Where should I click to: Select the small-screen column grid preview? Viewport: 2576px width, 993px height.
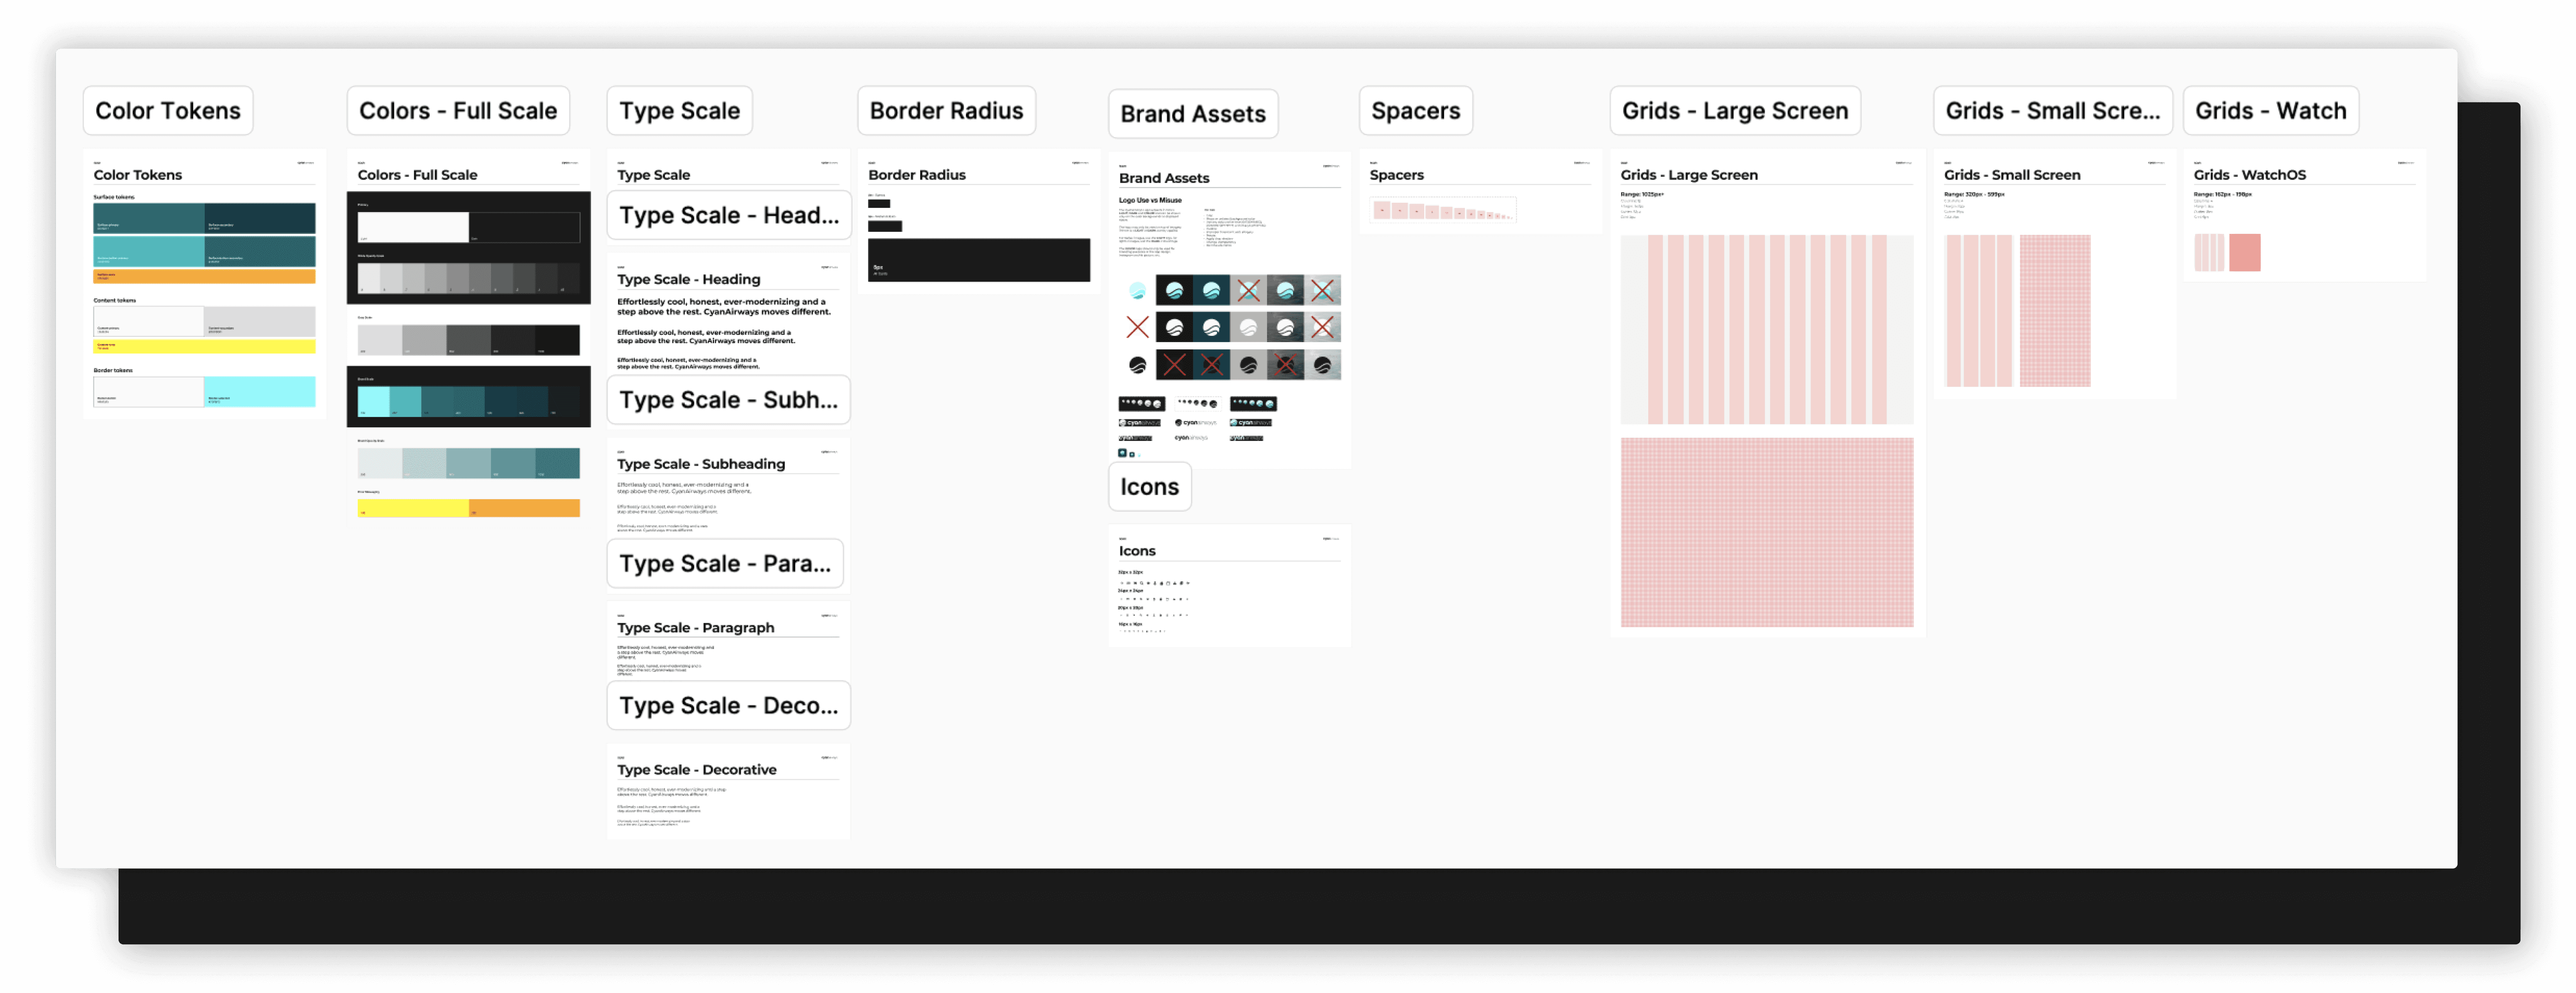click(x=1979, y=311)
